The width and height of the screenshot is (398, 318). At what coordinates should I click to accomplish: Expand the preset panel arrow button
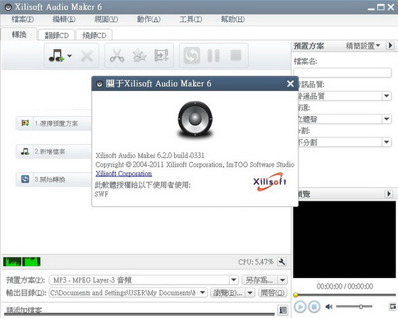click(x=390, y=46)
